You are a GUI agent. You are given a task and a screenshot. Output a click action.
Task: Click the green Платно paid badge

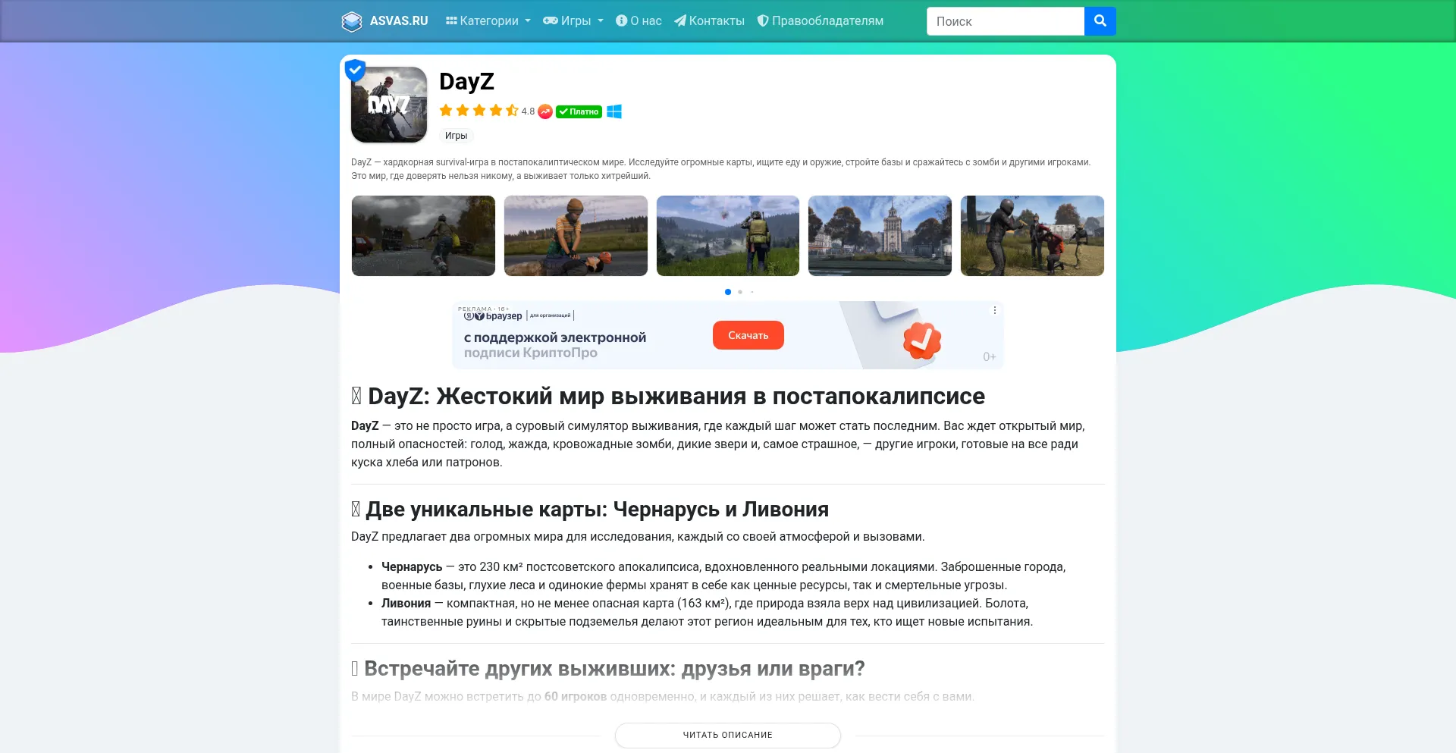(579, 111)
